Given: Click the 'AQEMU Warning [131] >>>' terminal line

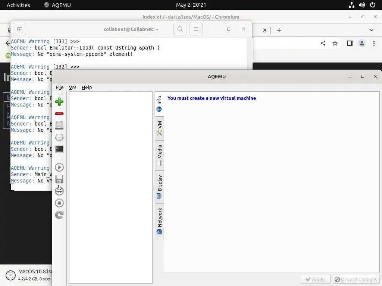Looking at the screenshot, I should [45, 41].
